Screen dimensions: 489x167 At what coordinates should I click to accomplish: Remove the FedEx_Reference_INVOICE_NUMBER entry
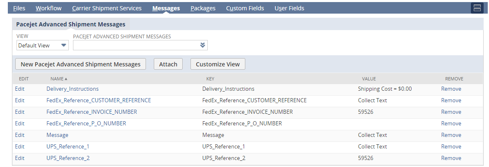pyautogui.click(x=451, y=112)
